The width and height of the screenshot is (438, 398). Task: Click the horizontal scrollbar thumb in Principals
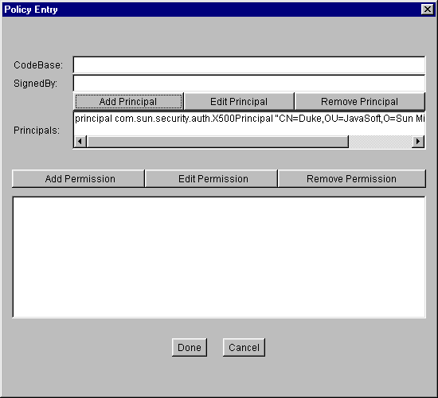click(x=217, y=142)
